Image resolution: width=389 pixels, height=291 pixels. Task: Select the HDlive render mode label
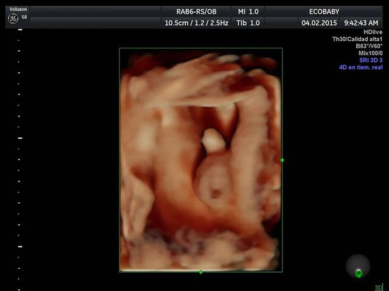coord(372,32)
